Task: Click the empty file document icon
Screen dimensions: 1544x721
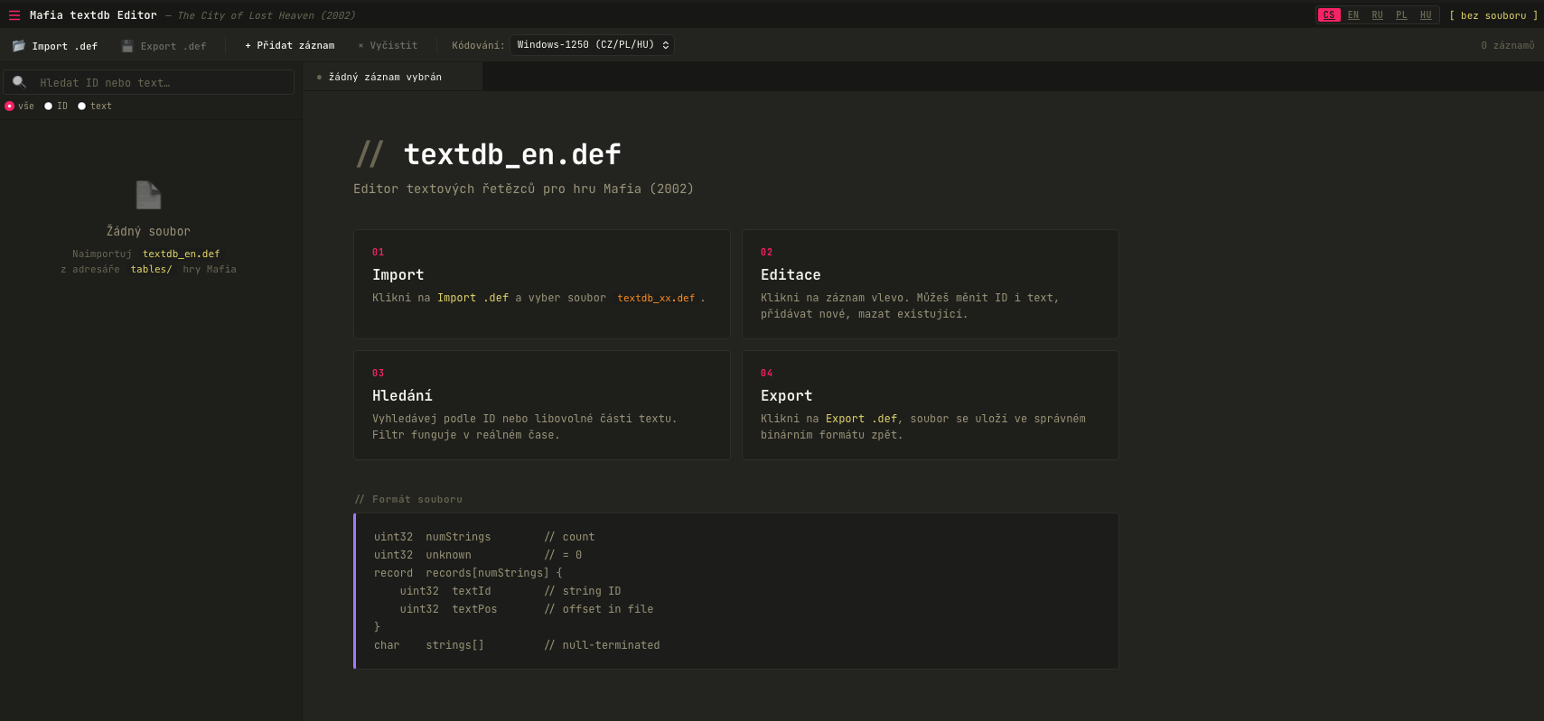Action: [x=148, y=195]
